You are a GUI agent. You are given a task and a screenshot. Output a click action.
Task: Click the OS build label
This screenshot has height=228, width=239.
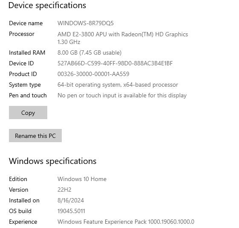[x=20, y=211]
